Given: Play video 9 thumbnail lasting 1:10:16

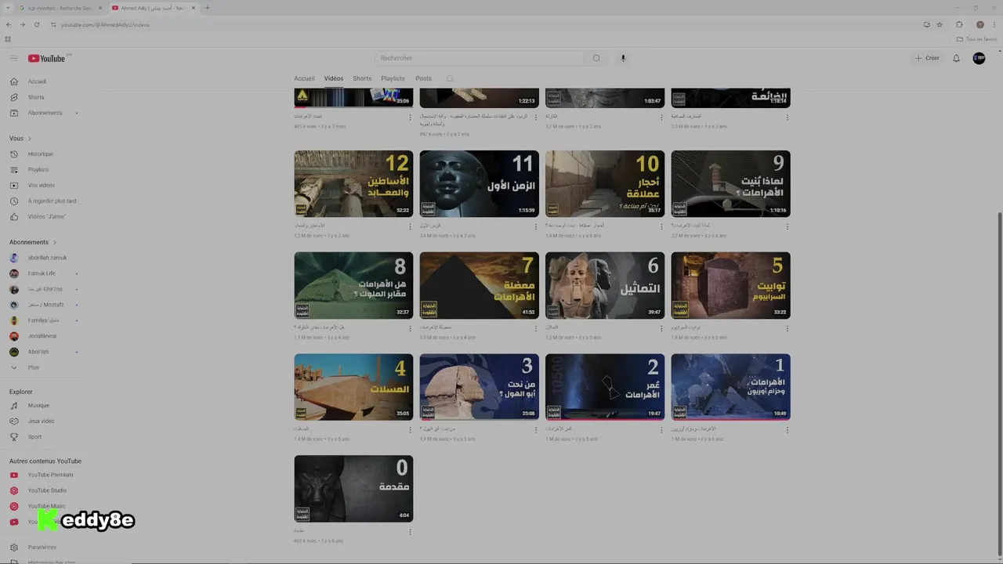Looking at the screenshot, I should (730, 183).
